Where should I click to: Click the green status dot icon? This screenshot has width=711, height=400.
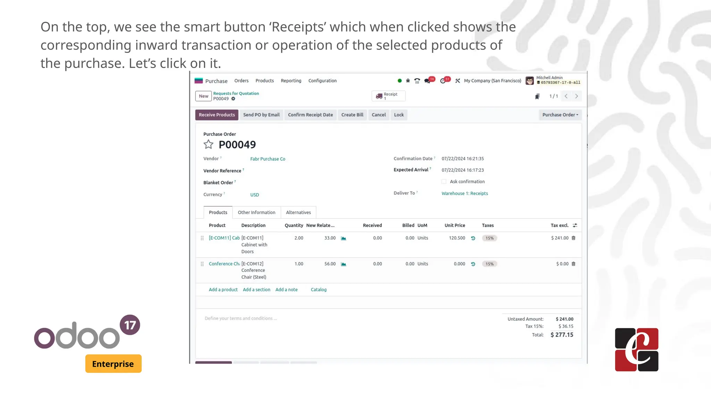tap(400, 81)
